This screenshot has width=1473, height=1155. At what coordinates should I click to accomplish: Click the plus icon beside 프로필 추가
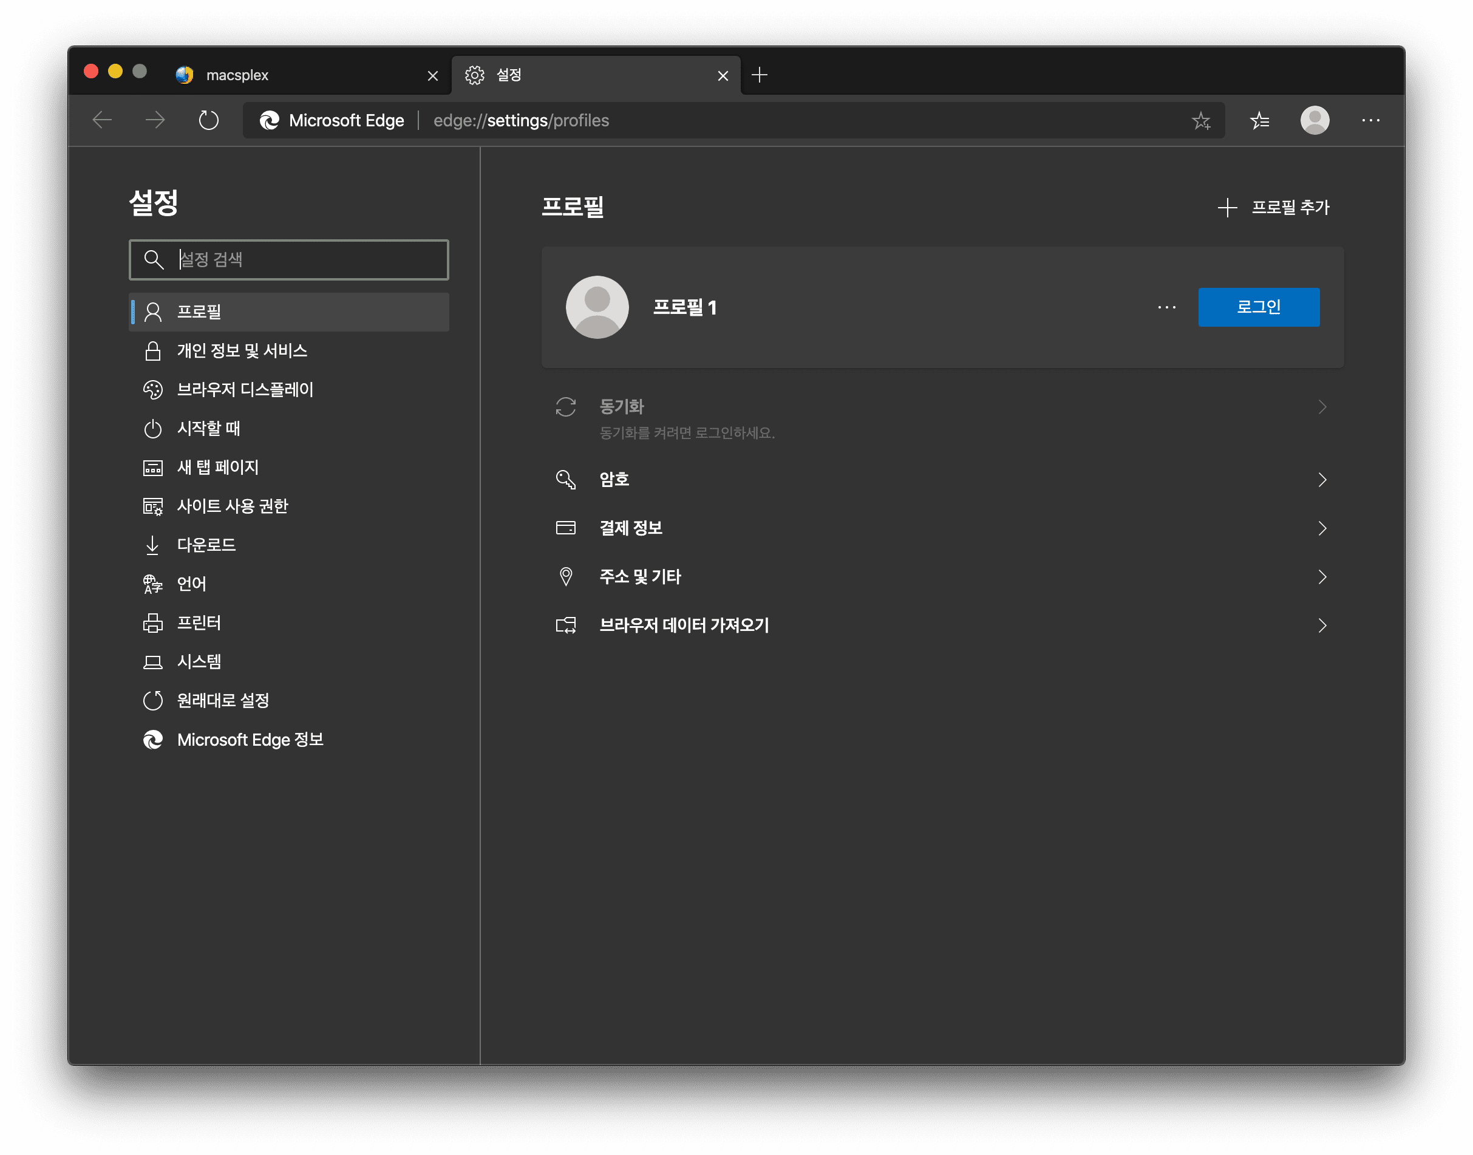click(x=1227, y=208)
